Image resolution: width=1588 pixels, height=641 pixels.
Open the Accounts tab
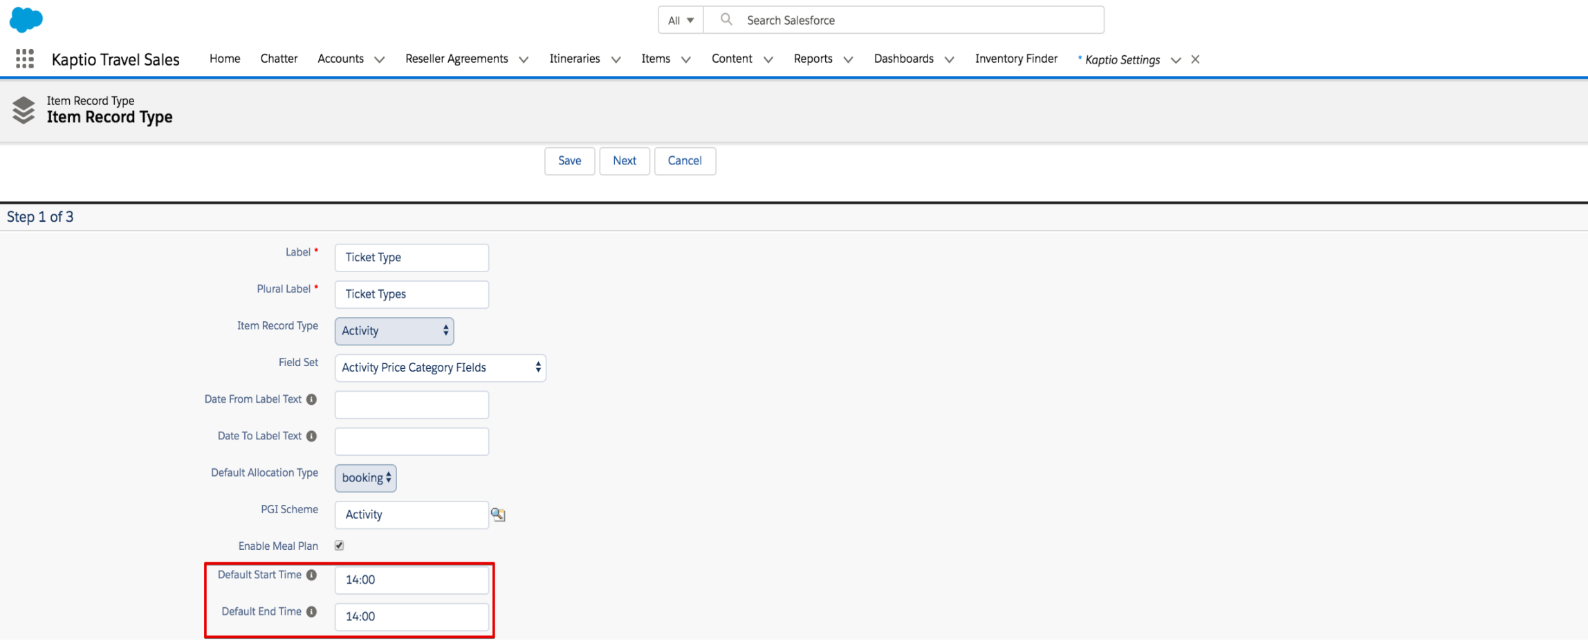[x=340, y=59]
